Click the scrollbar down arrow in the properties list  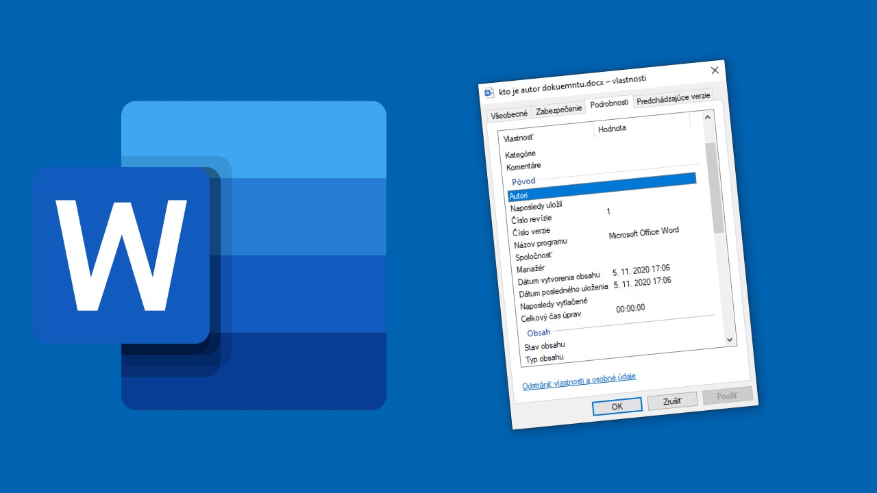[x=729, y=340]
